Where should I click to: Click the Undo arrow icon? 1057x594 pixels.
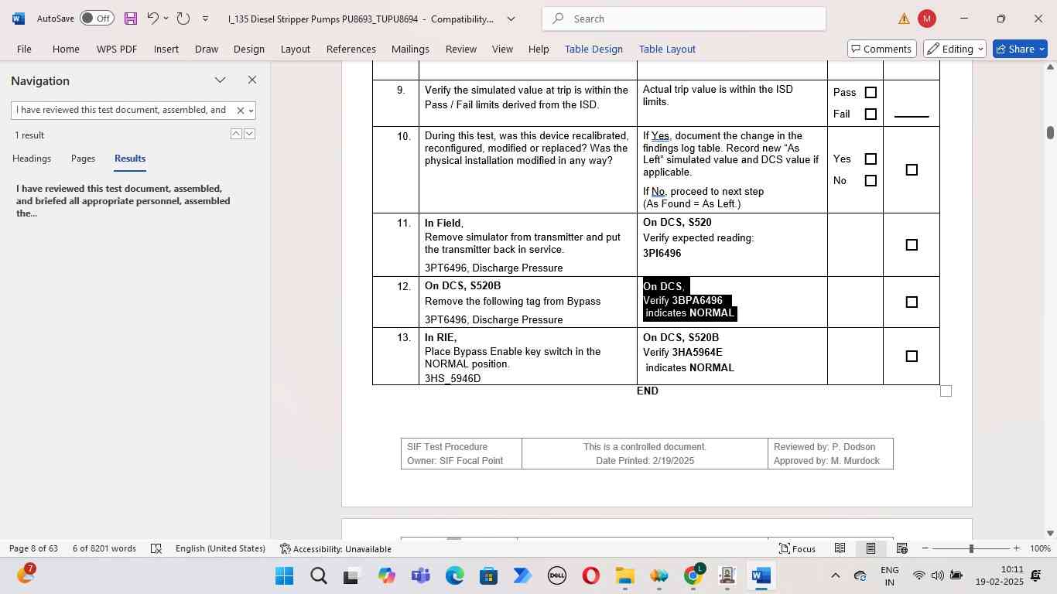[x=152, y=19]
